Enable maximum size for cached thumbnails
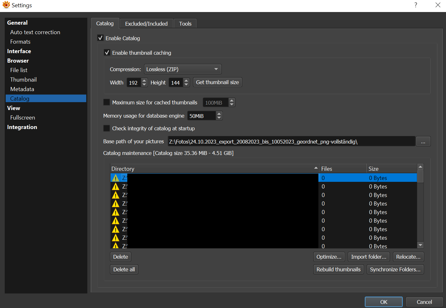The image size is (446, 308). click(107, 102)
